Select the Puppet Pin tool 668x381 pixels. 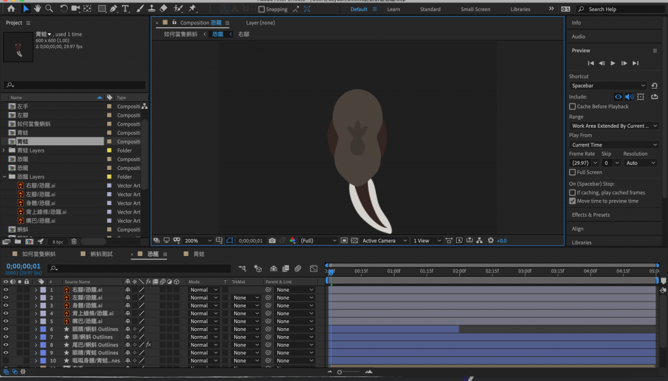(x=192, y=9)
